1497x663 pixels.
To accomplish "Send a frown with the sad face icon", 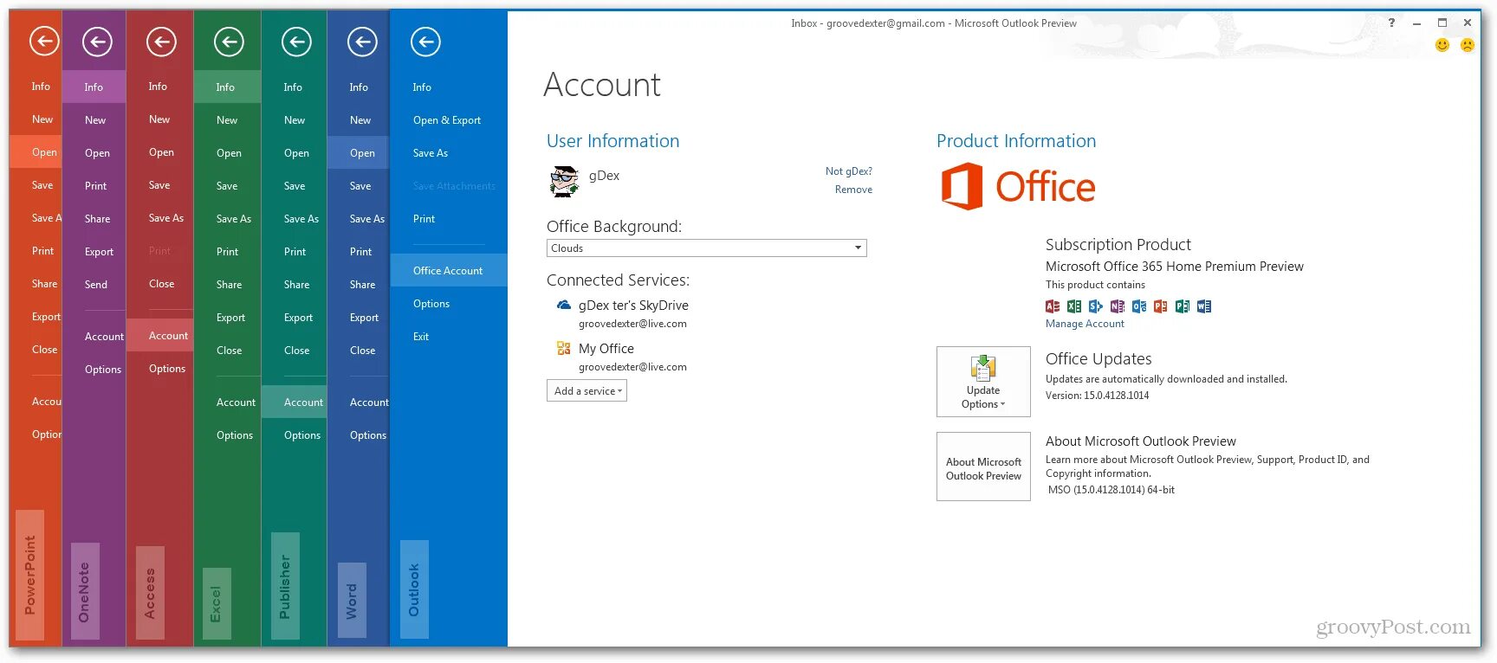I will [1468, 45].
